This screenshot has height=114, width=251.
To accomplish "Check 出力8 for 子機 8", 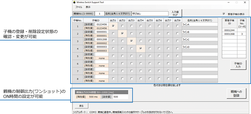I will 177,79.
